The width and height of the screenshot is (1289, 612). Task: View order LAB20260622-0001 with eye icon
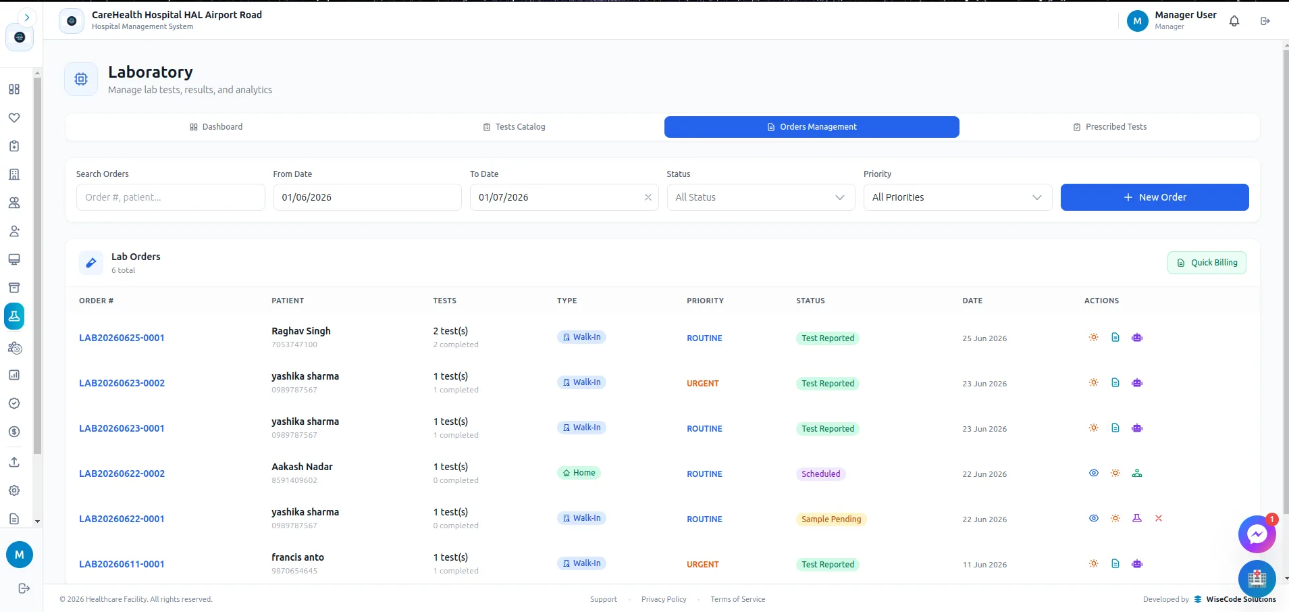(x=1094, y=519)
